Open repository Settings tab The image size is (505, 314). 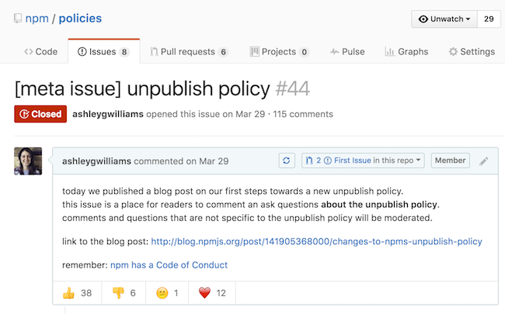[x=472, y=52]
